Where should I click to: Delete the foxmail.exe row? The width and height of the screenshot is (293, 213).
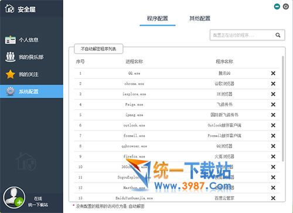(x=273, y=136)
